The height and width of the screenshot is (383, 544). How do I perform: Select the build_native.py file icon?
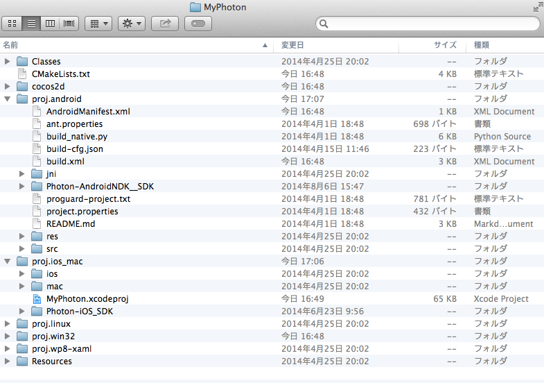coord(37,137)
